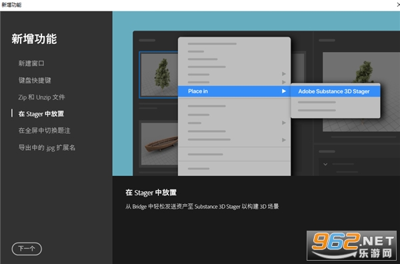Select 在 Stager 中放置 sidebar item
Viewport: 400px width, 264px height.
[x=41, y=114]
